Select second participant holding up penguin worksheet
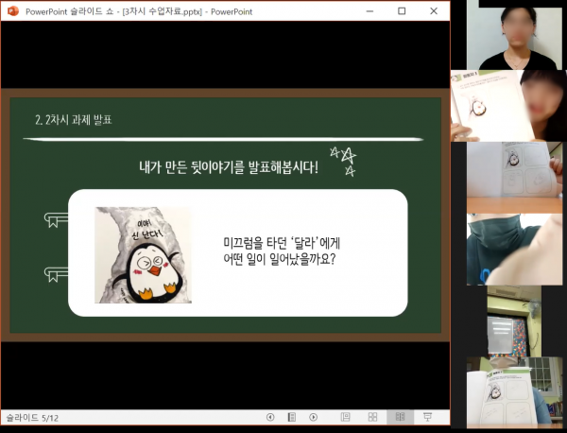 point(515,105)
